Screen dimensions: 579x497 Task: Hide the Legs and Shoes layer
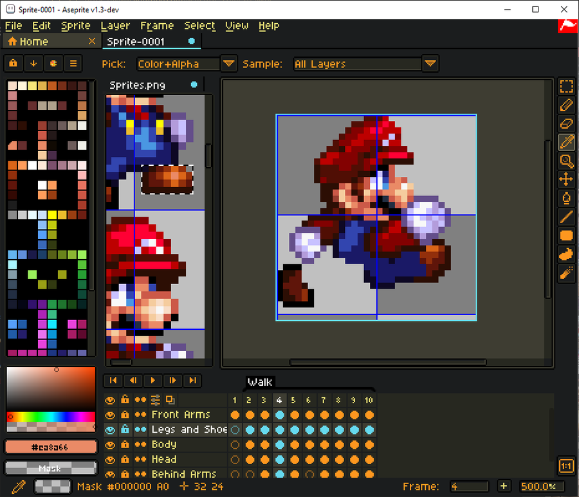[x=110, y=430]
